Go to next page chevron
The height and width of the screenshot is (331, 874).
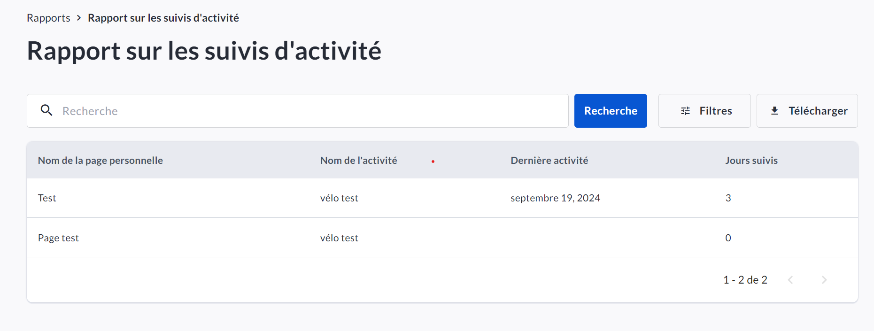click(824, 280)
